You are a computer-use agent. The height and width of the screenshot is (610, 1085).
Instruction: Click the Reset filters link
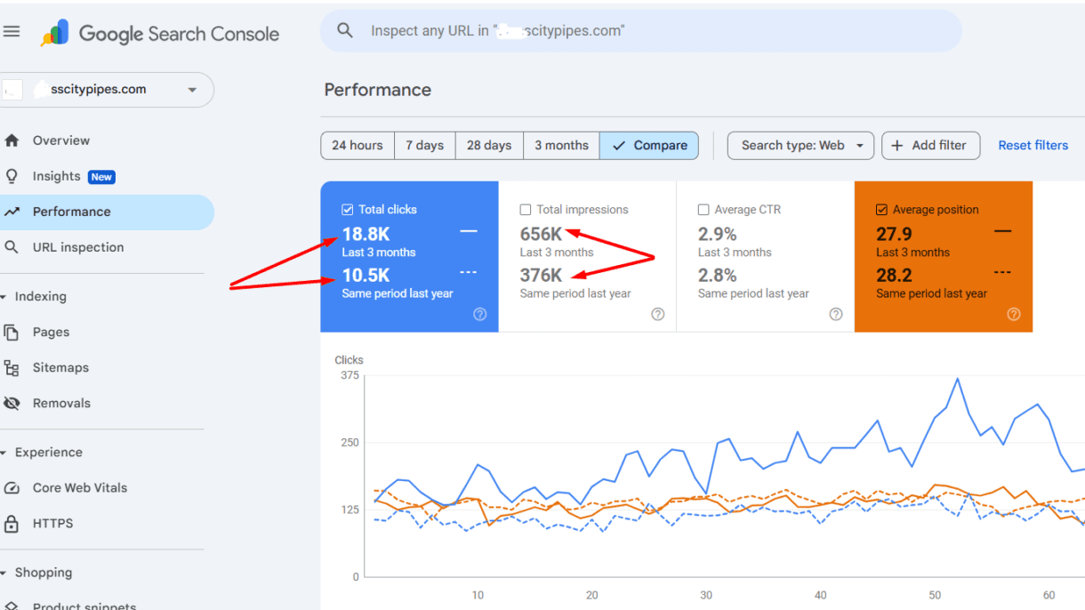tap(1033, 145)
